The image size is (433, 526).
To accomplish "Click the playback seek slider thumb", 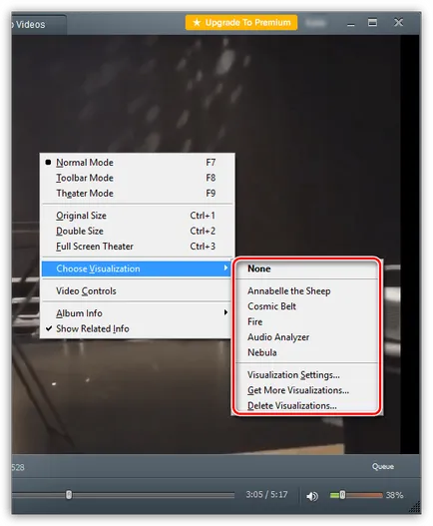I will point(69,495).
